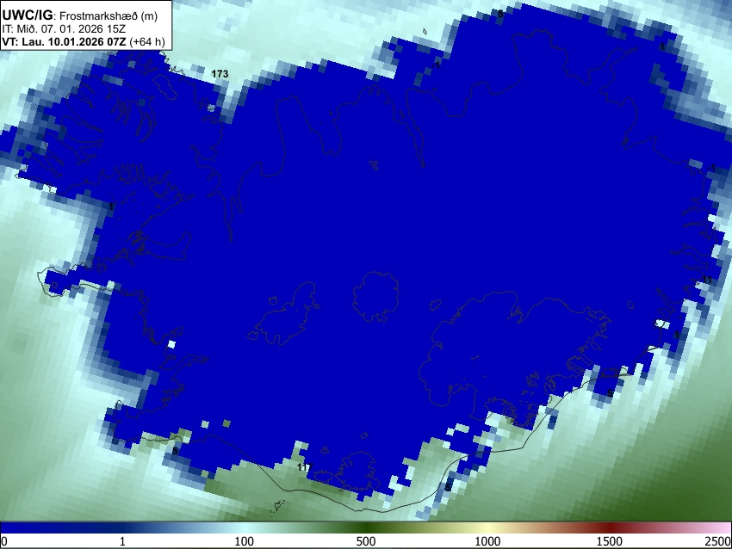Click the "UWC/IG: Frostmarkshæð (m)" title line

pyautogui.click(x=80, y=15)
